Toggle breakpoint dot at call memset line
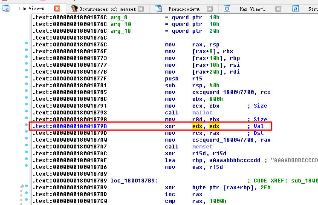 26,145
